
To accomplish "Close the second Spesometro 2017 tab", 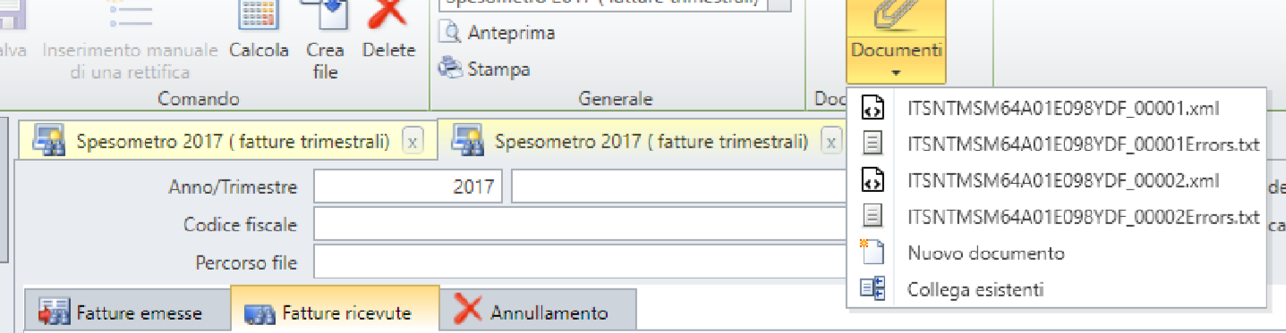I will [831, 141].
